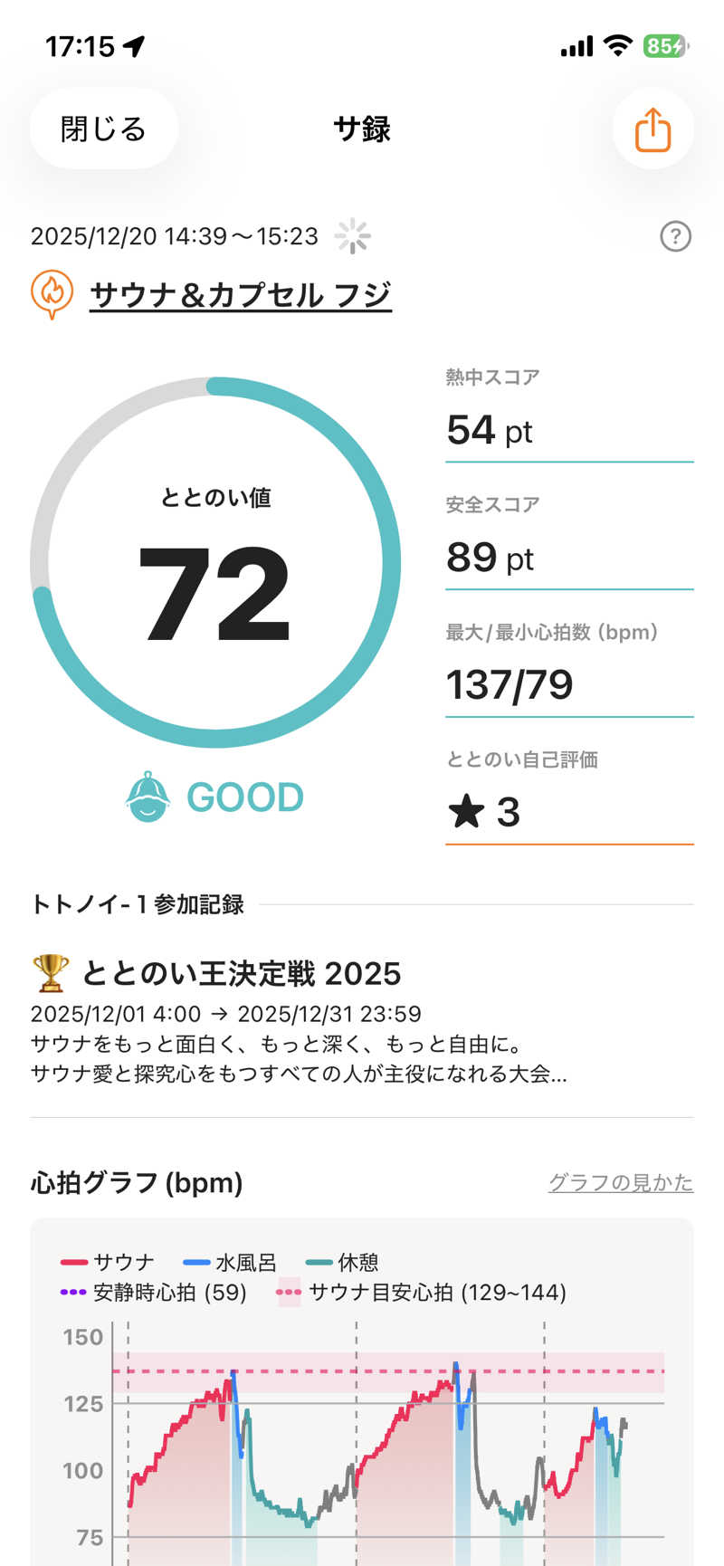Tap the orange share icon

coord(653,129)
